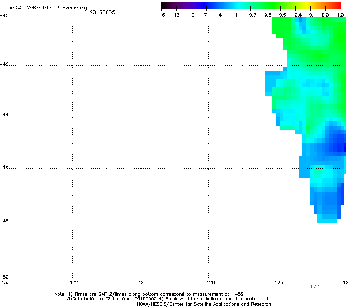This screenshot has width=349, height=307.
Task: Click the -0.7 label on the color scale
Action: [x=251, y=15]
